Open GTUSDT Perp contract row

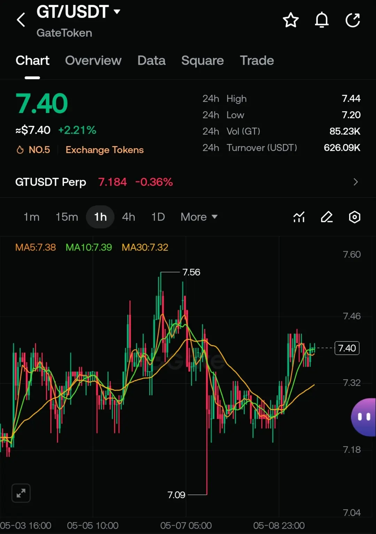[188, 182]
